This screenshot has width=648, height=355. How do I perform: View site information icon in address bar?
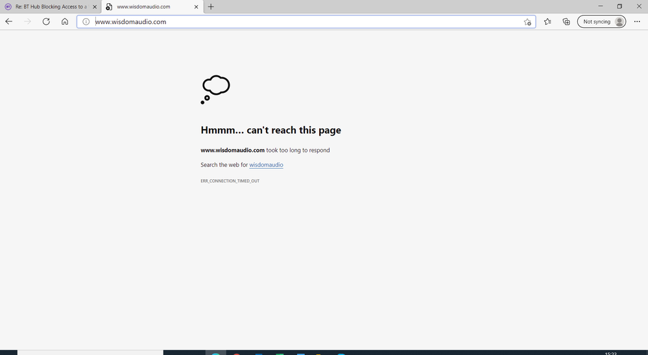(86, 22)
